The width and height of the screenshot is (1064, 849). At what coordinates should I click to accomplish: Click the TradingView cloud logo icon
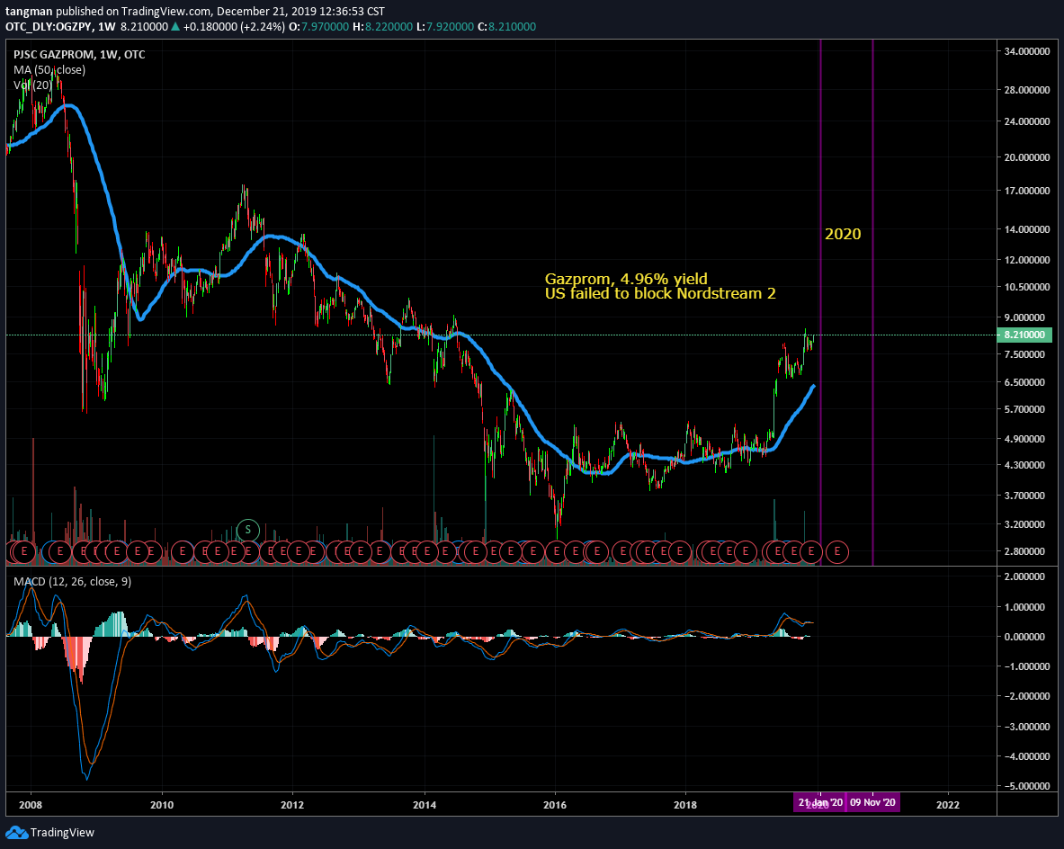[x=16, y=833]
